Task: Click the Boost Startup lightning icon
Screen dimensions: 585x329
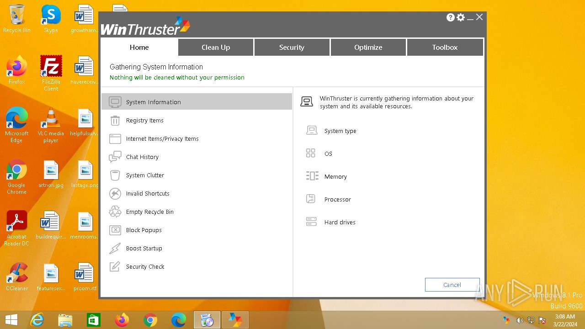Action: coord(115,248)
